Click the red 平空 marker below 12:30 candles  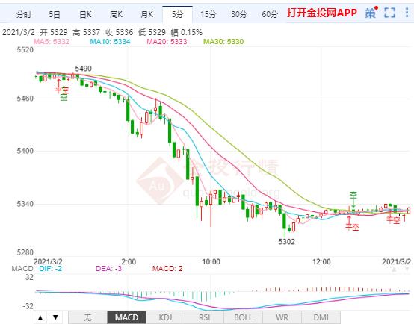tap(352, 226)
